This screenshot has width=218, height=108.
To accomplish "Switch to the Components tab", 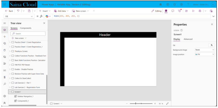I will point(26,28).
